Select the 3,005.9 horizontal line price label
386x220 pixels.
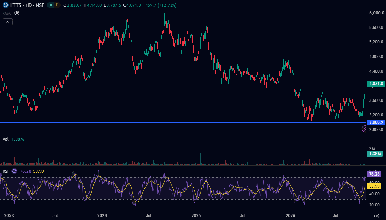pyautogui.click(x=376, y=122)
